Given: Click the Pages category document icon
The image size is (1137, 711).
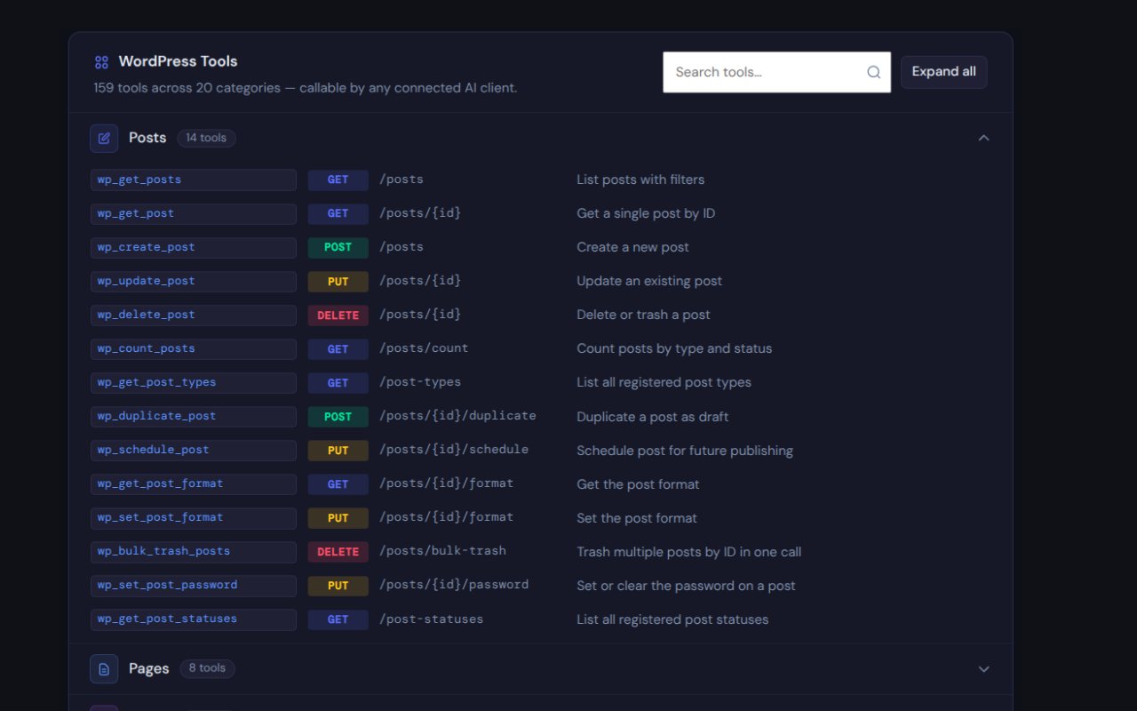Looking at the screenshot, I should tap(104, 668).
